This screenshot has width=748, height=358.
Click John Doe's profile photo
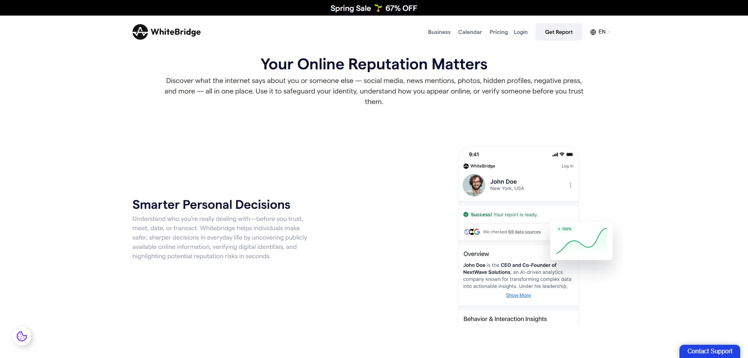tap(474, 185)
